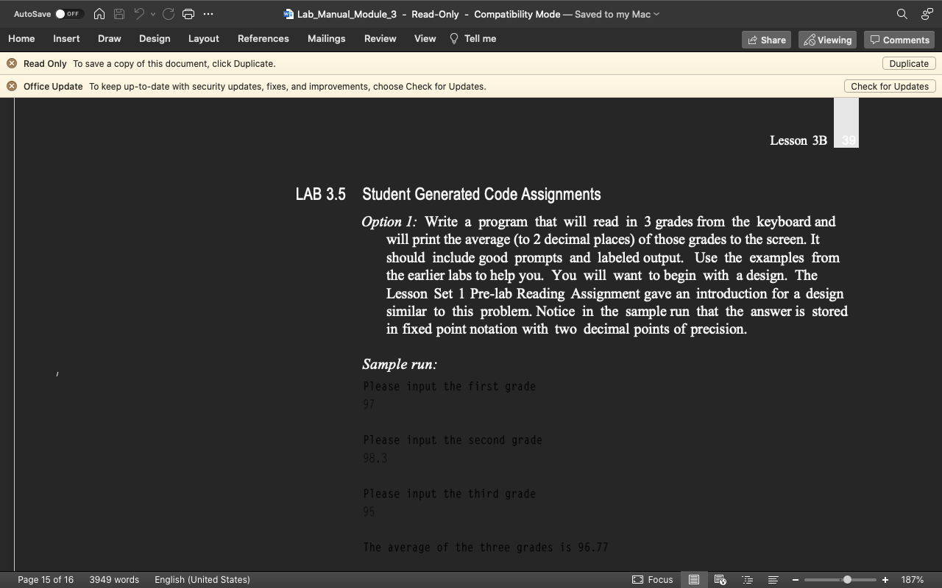Click the Duplicate button
942x588 pixels.
pos(908,63)
